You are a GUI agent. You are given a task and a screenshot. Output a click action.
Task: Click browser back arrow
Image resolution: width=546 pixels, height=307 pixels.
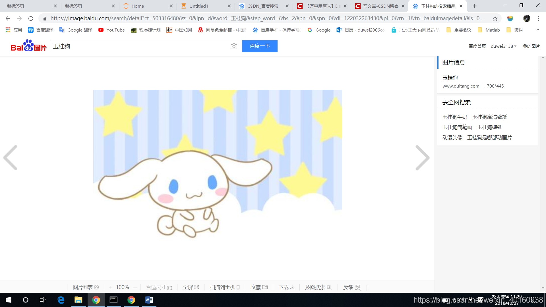pyautogui.click(x=8, y=18)
